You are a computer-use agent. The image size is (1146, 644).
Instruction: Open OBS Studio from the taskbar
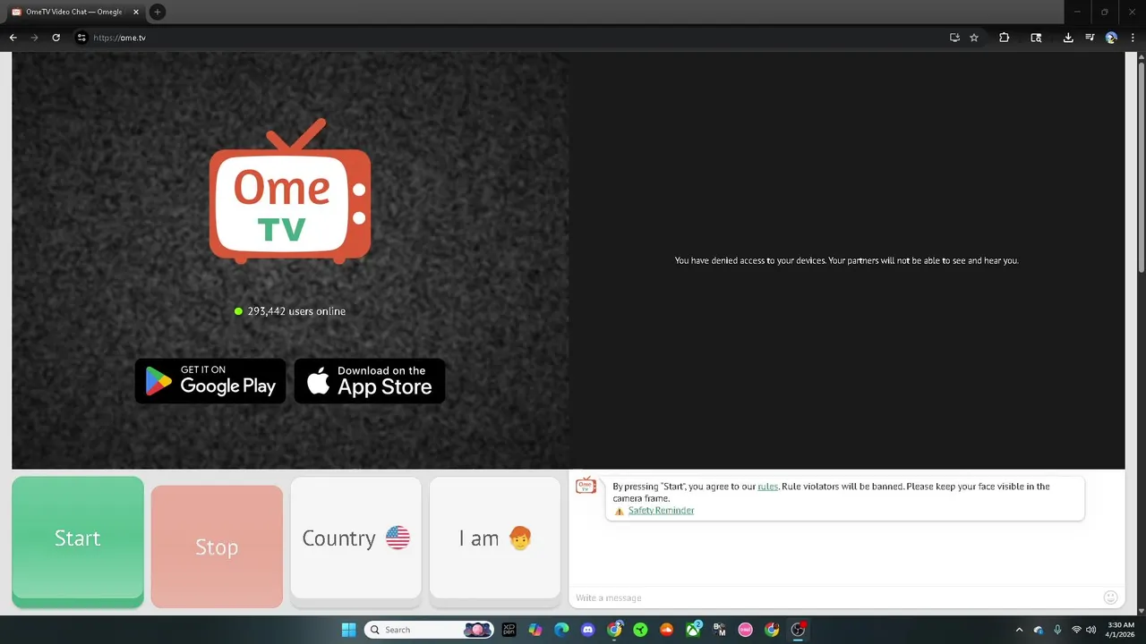tap(798, 630)
